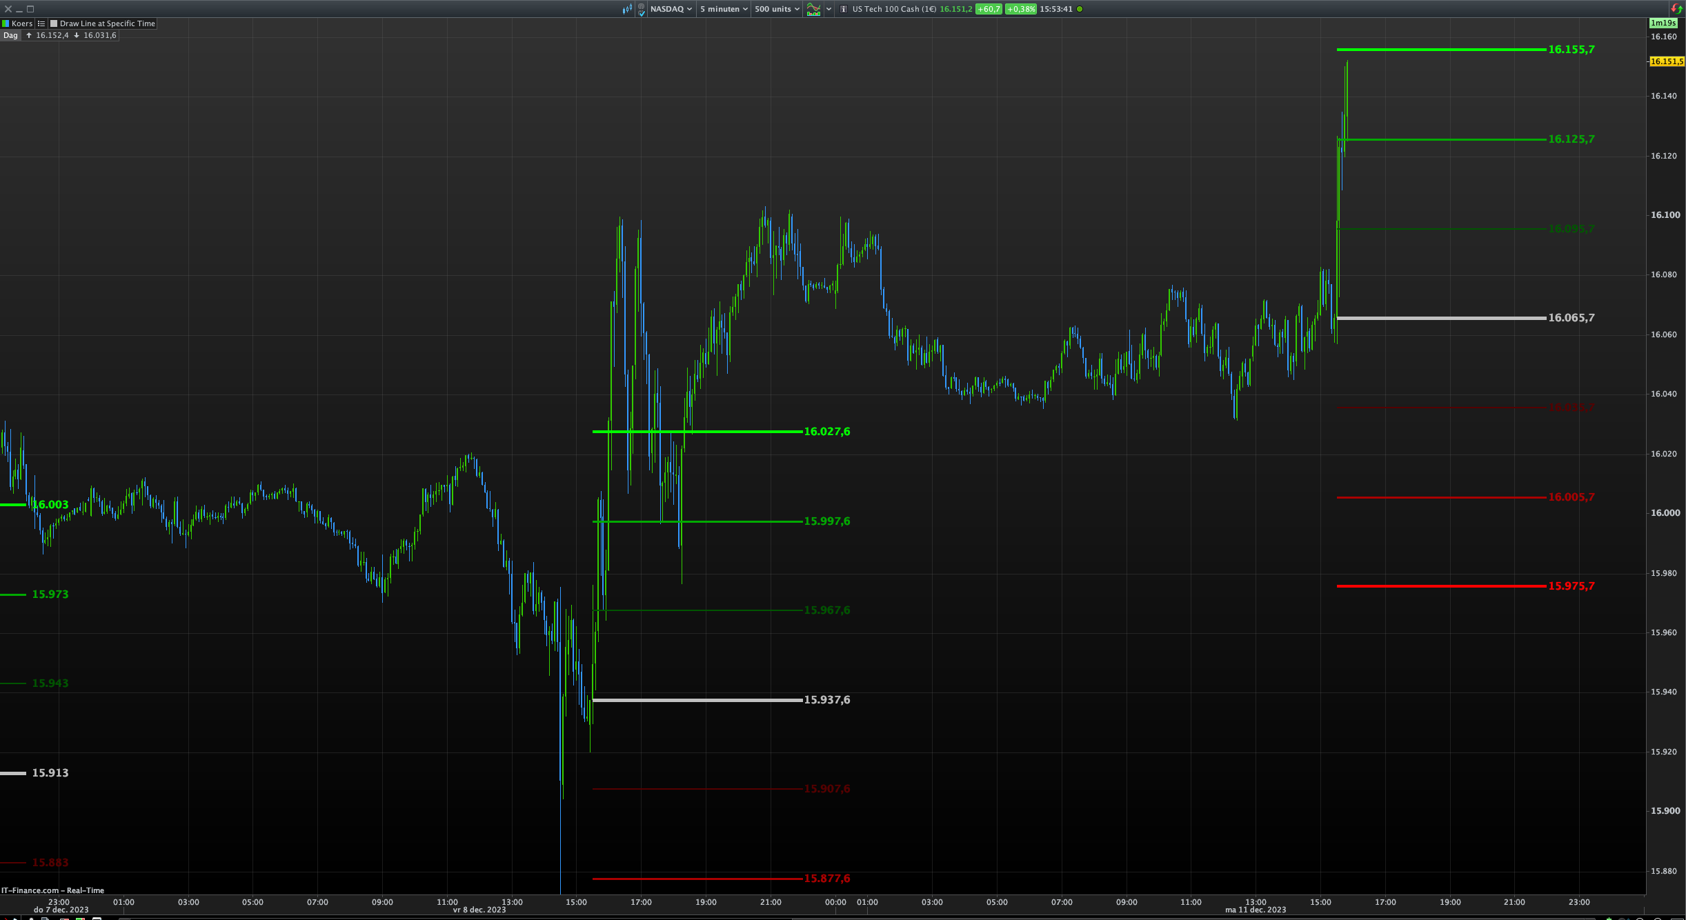Click the +0,38% percentage badge

[x=1020, y=9]
